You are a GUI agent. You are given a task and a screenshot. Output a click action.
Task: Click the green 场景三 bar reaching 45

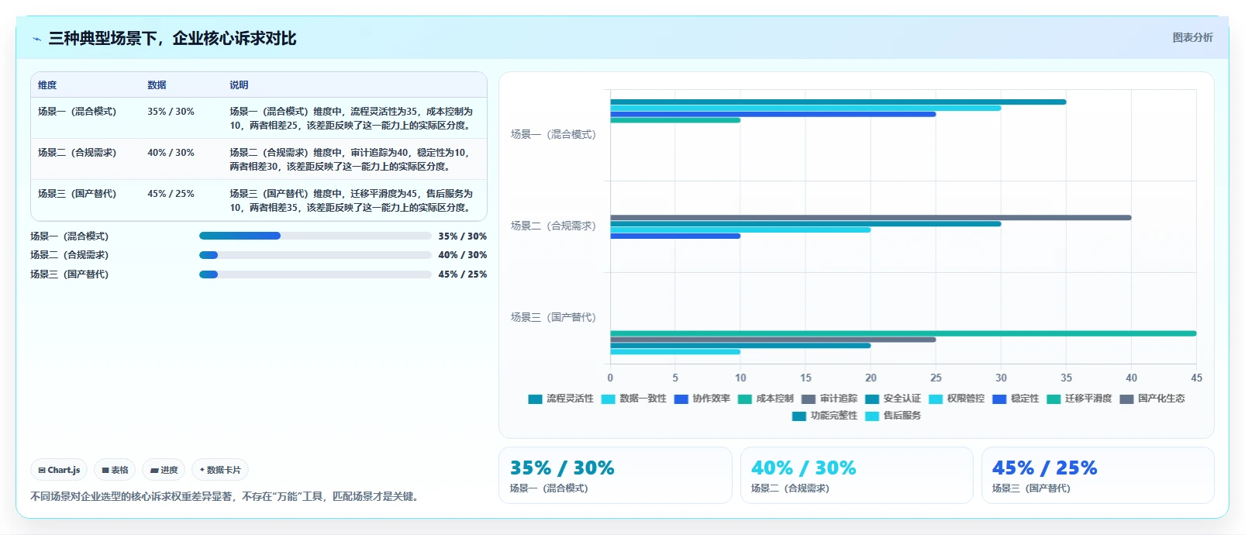point(903,333)
